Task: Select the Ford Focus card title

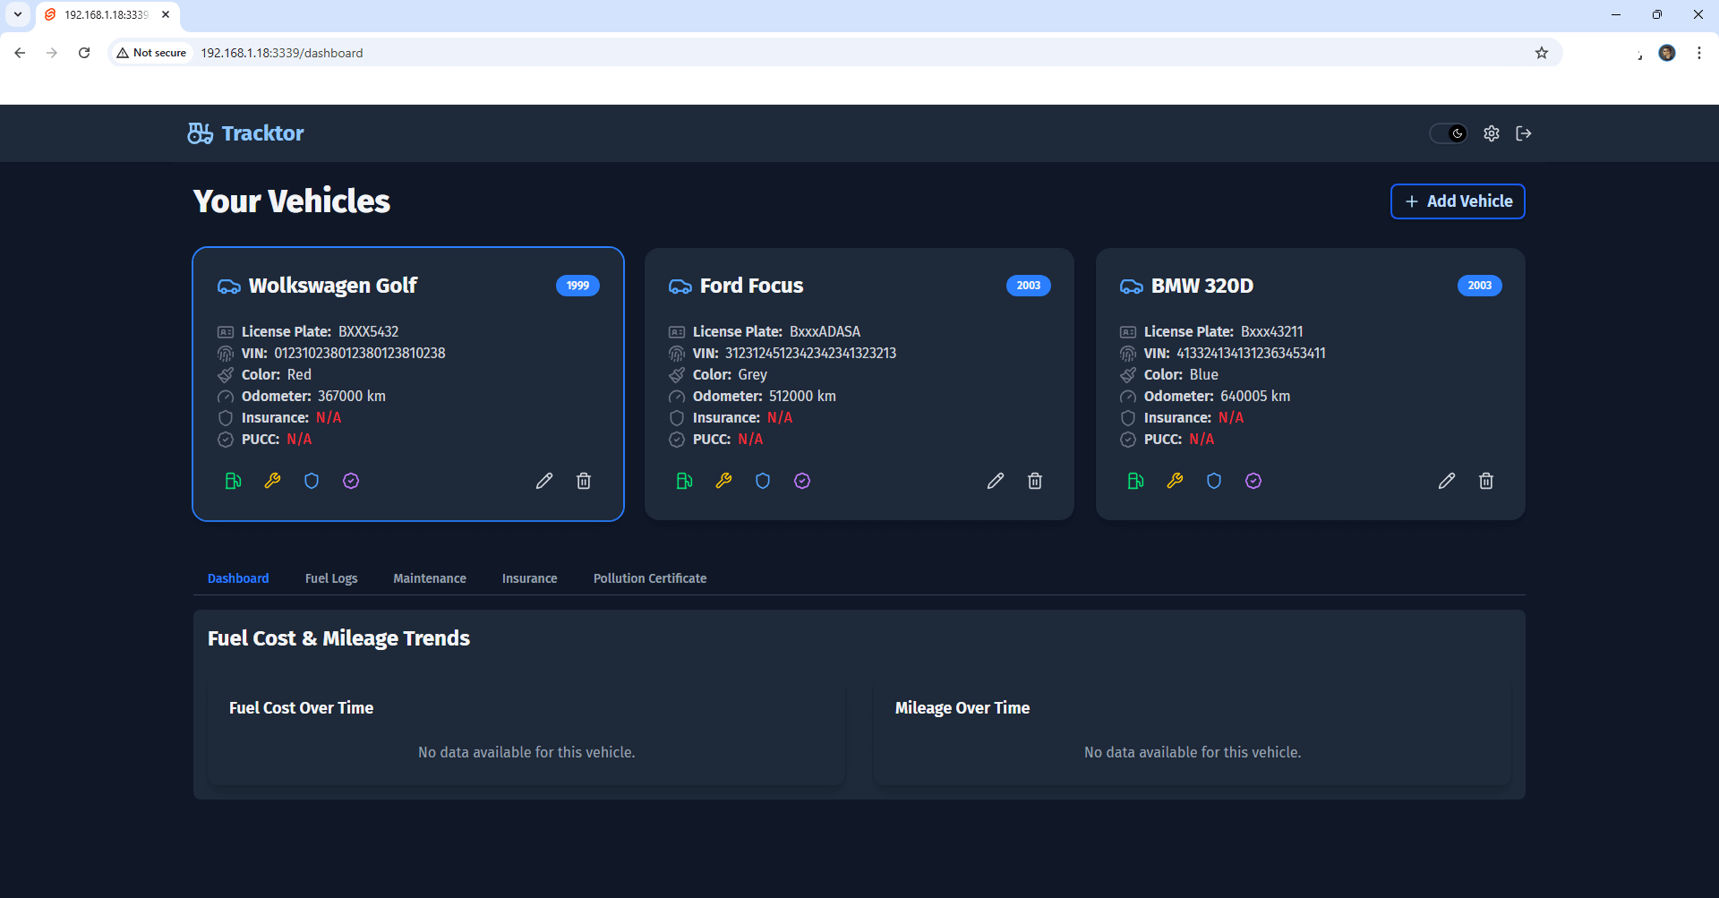Action: click(x=752, y=286)
